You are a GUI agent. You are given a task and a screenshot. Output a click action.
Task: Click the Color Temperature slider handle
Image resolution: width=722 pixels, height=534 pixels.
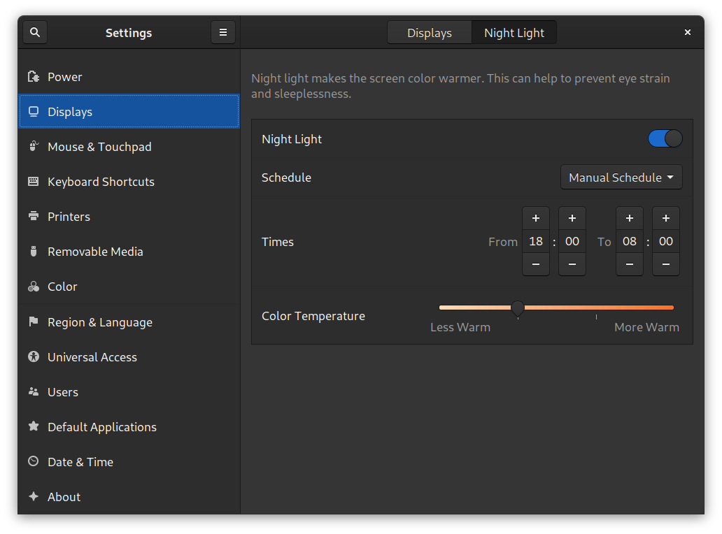click(x=518, y=308)
